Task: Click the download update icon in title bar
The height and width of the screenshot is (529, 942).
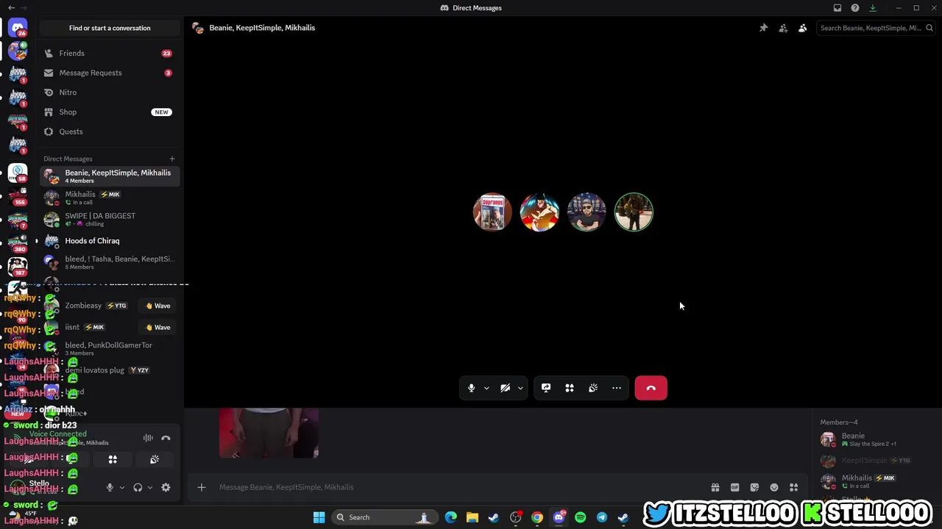Action: [x=873, y=8]
